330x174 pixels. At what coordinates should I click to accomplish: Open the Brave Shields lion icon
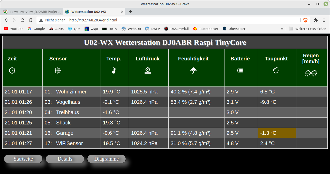pyautogui.click(x=305, y=20)
